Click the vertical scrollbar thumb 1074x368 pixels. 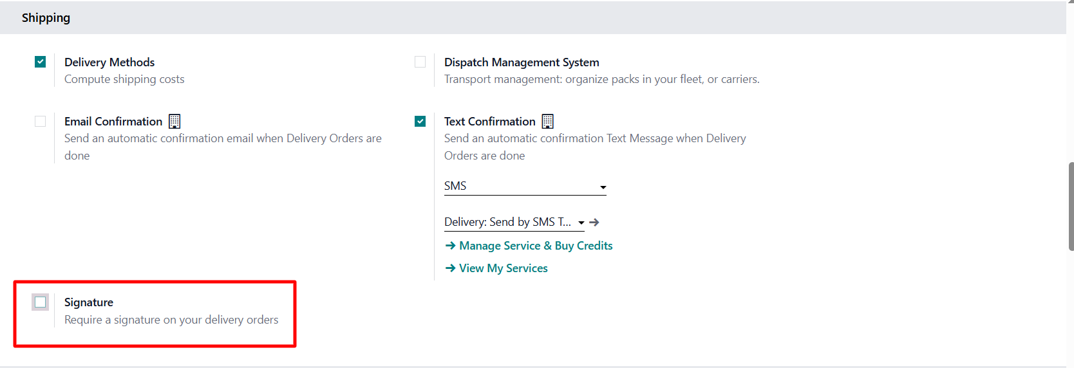pos(1070,206)
